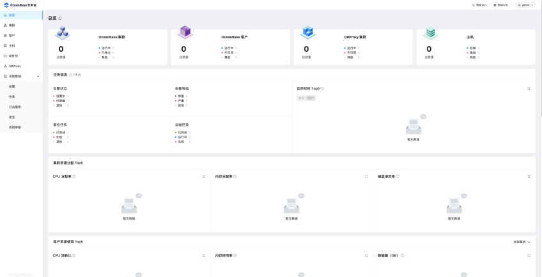Click the 主机 card title
The width and height of the screenshot is (542, 277).
(470, 37)
